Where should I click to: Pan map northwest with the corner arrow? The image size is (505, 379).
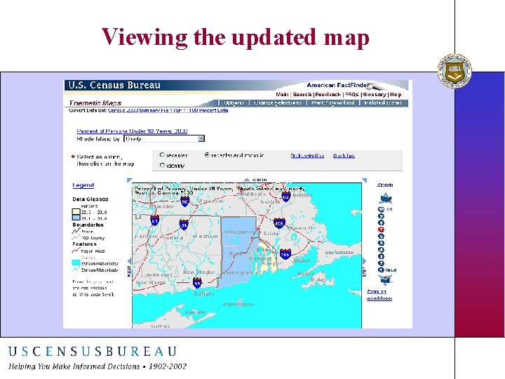click(129, 180)
